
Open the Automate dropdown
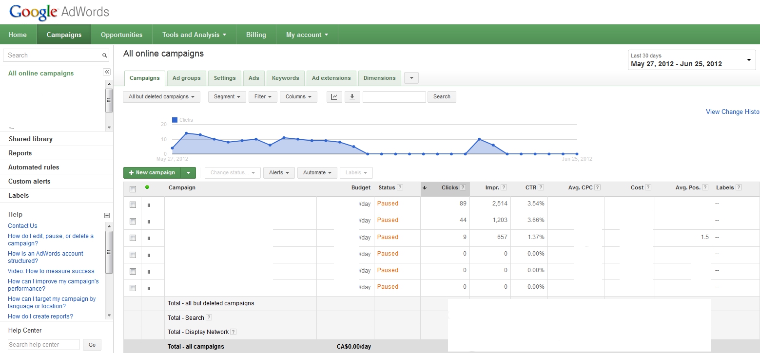(x=317, y=173)
